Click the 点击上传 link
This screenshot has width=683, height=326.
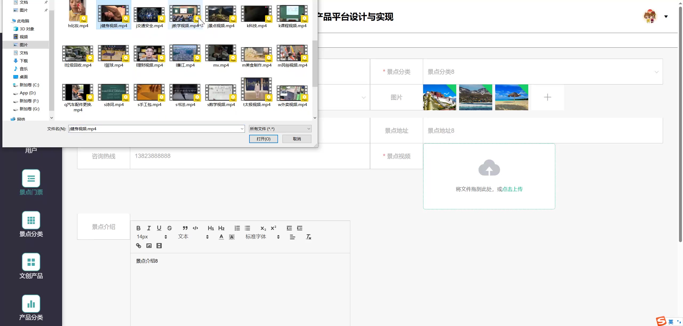coord(512,189)
